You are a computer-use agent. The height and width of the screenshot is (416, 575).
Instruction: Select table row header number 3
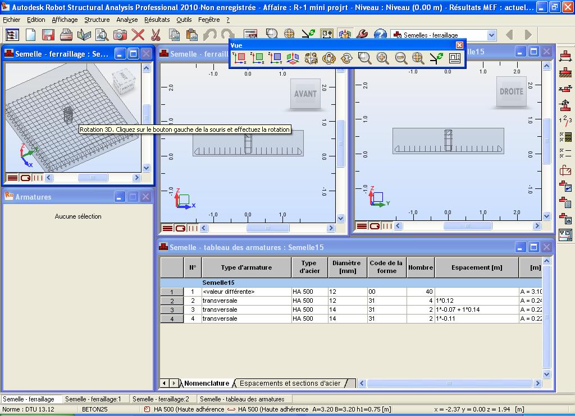coord(172,310)
